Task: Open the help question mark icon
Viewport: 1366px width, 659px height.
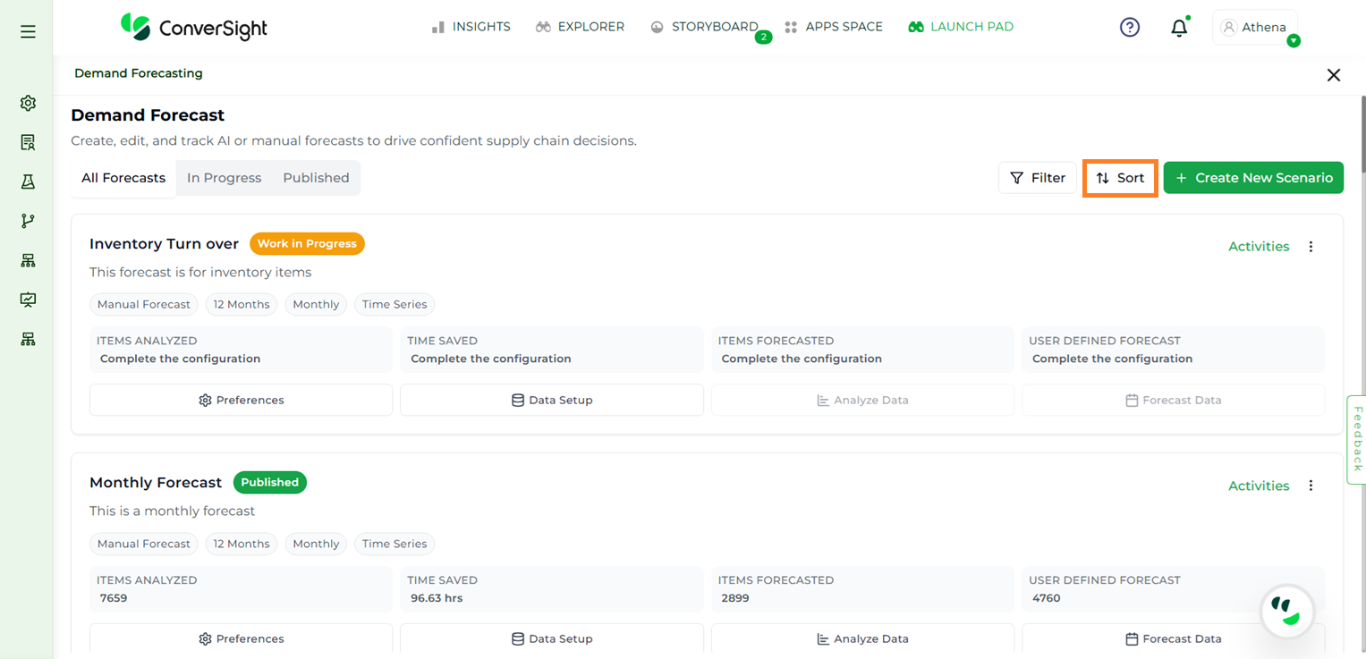Action: click(1130, 28)
